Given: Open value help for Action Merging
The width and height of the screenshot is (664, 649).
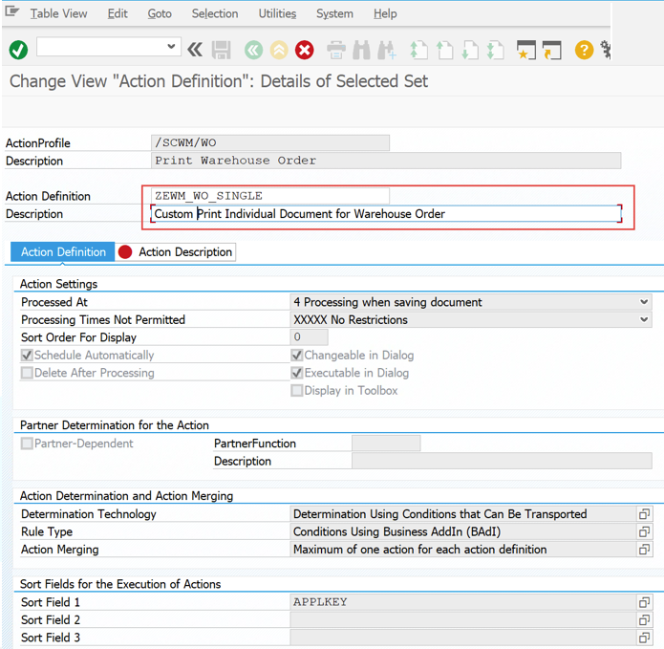Looking at the screenshot, I should point(644,550).
